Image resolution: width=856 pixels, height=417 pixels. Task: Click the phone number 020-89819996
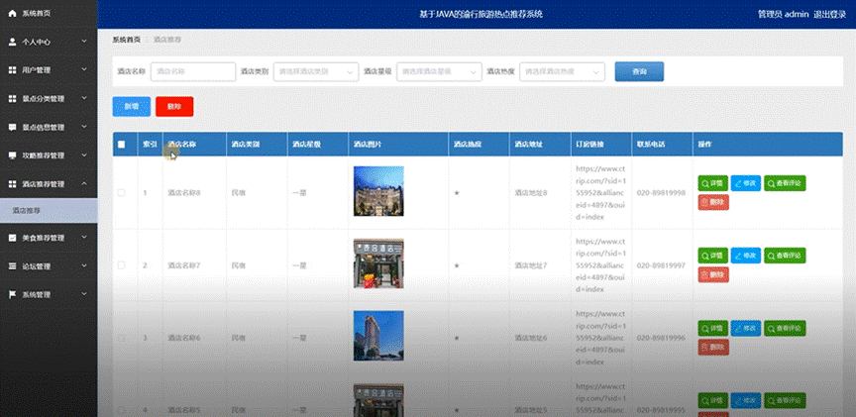click(661, 338)
